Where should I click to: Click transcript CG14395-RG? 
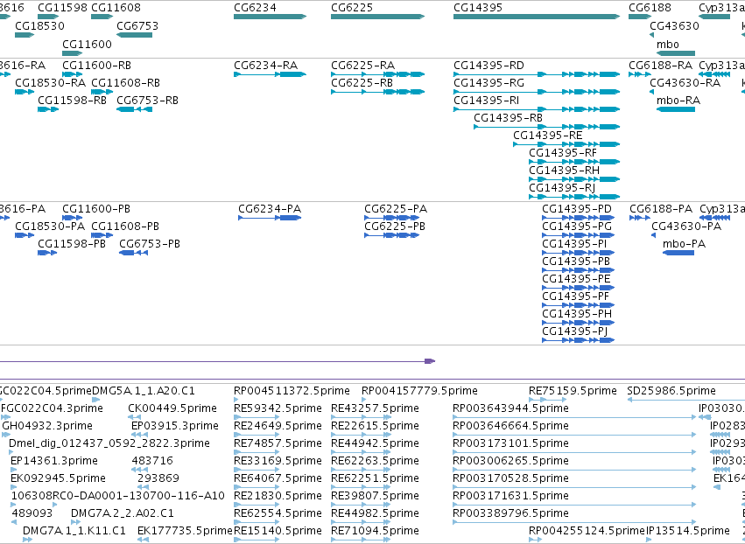point(537,92)
